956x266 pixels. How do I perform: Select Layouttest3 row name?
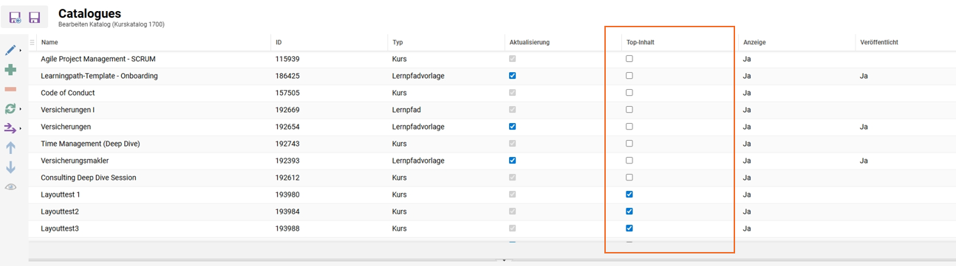(x=60, y=228)
